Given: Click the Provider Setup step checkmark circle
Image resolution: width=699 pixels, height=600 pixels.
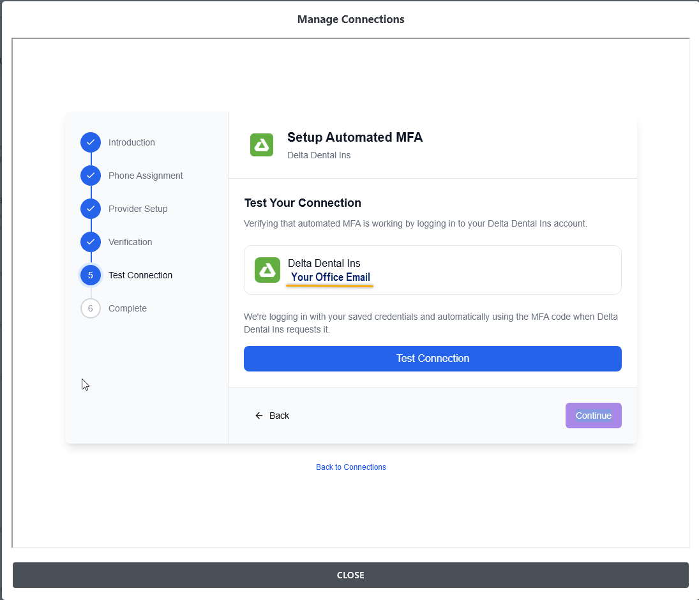Looking at the screenshot, I should pos(91,209).
